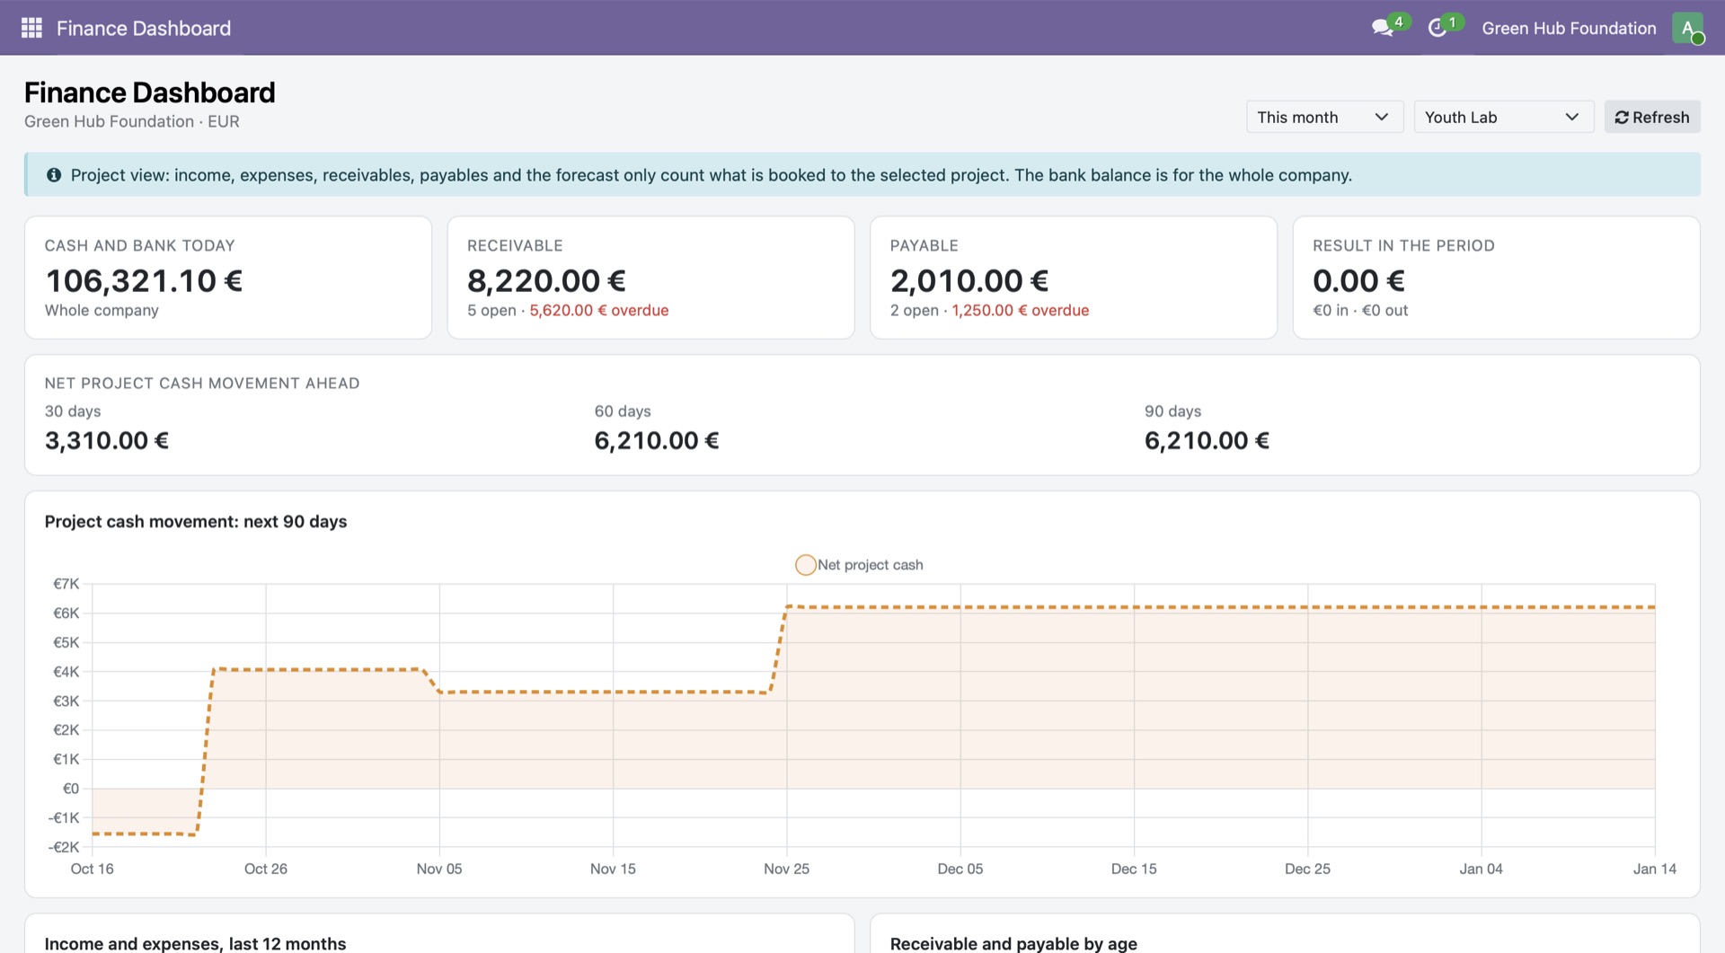1725x953 pixels.
Task: Open the apps grid menu icon
Action: (x=31, y=28)
